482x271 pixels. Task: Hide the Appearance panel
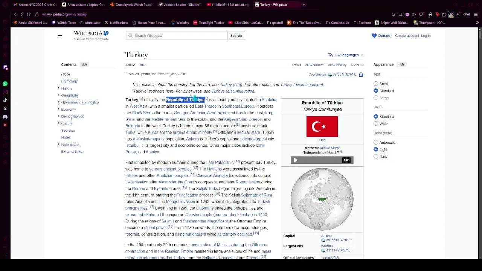coord(401,64)
